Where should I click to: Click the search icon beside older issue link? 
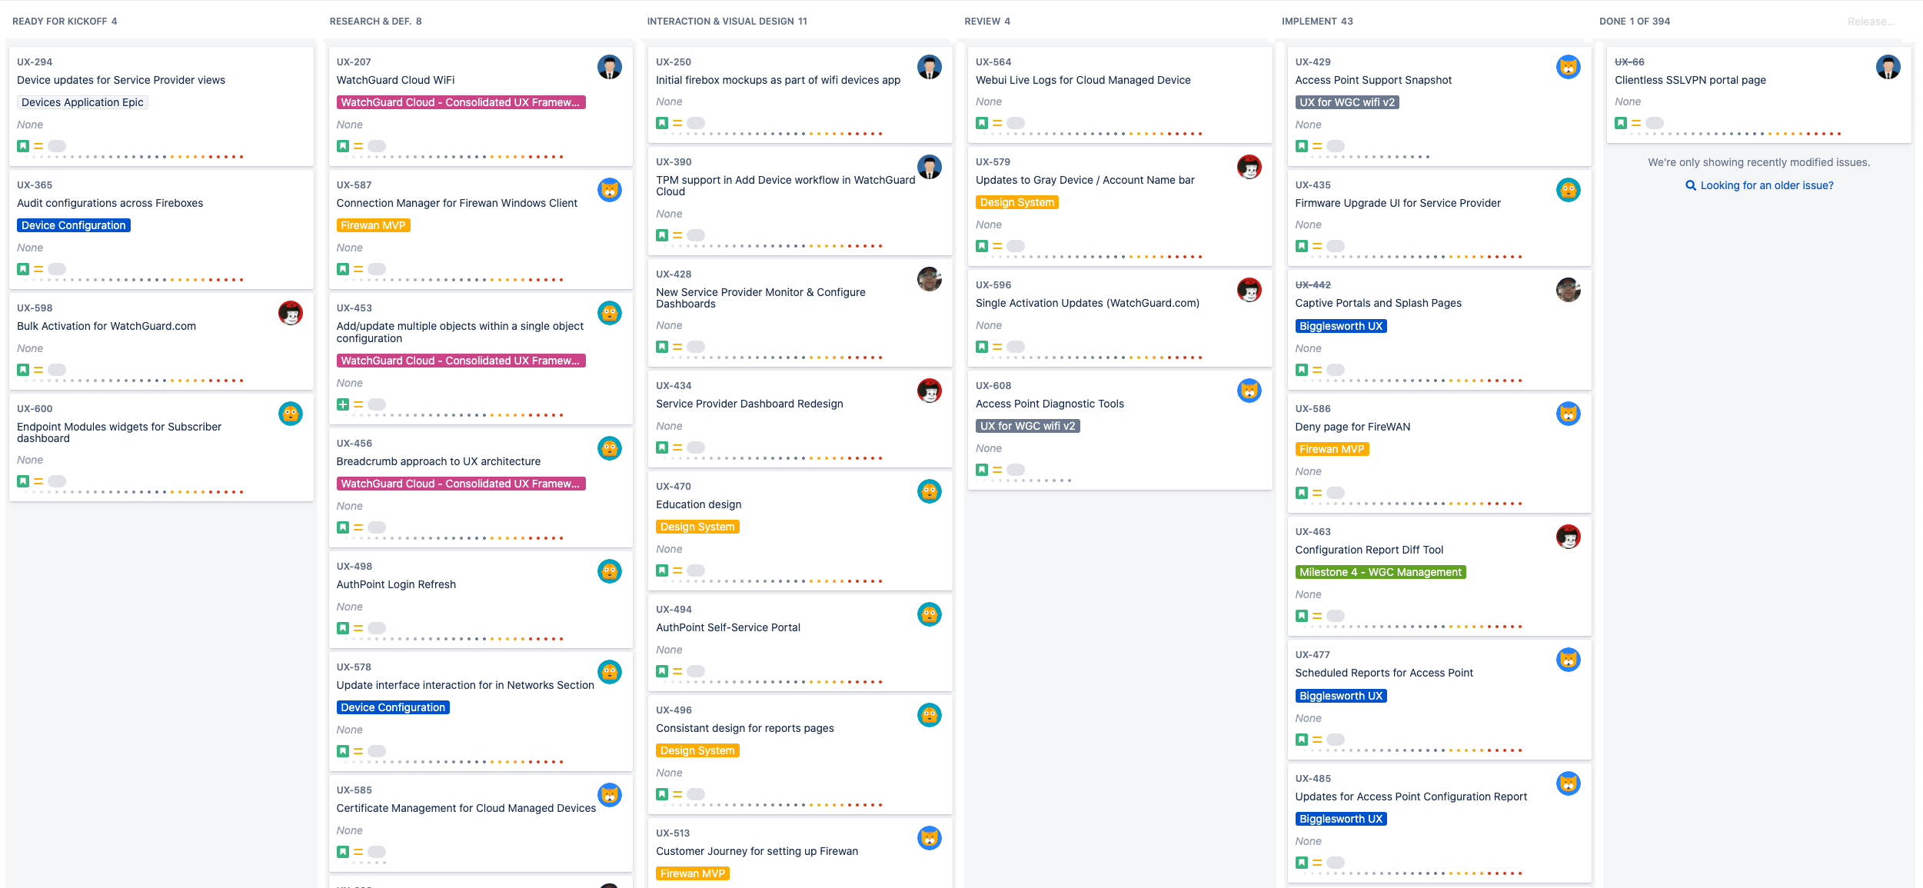(x=1691, y=185)
